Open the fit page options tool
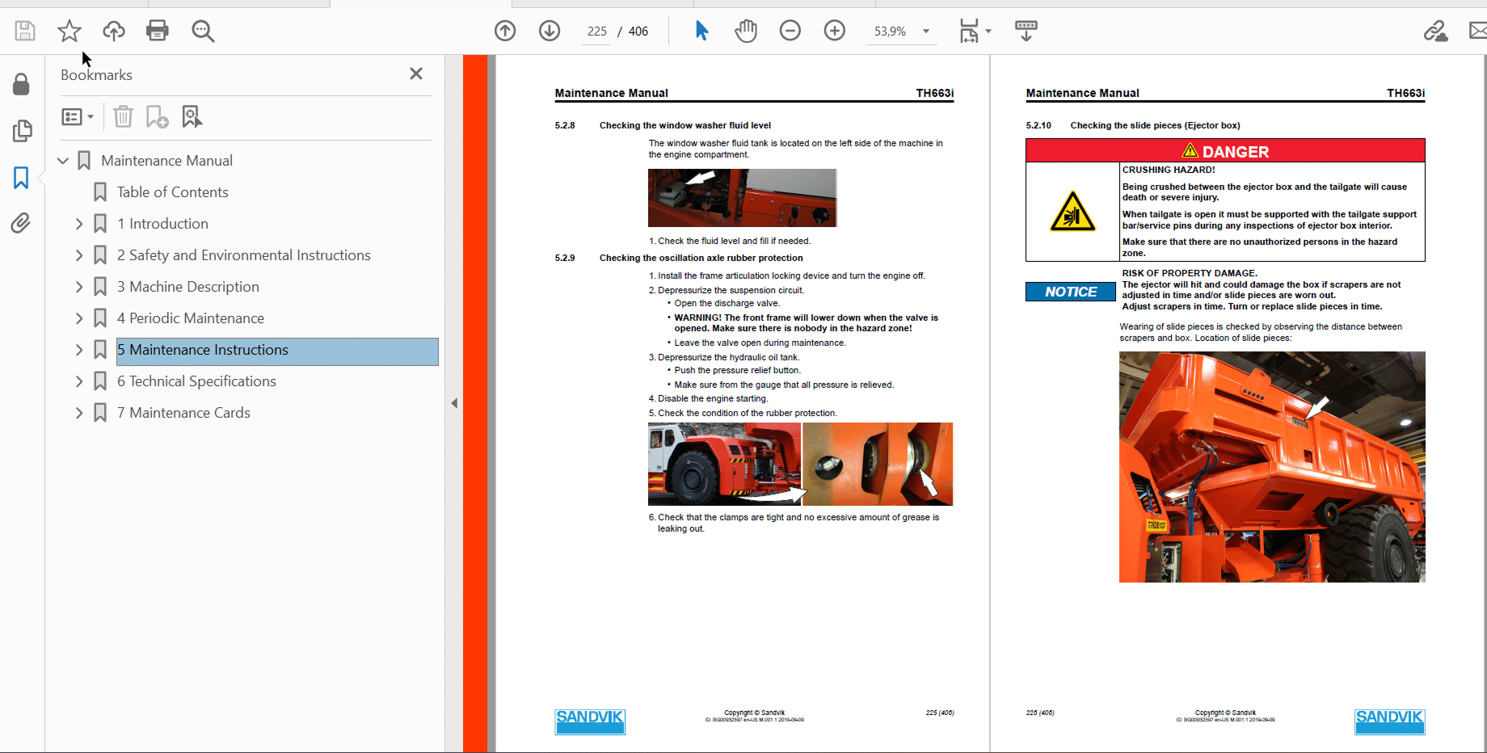This screenshot has height=753, width=1487. click(968, 32)
